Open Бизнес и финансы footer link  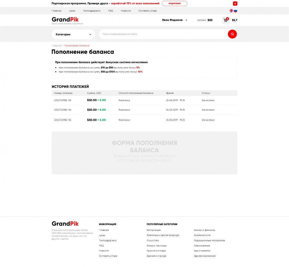(x=204, y=230)
